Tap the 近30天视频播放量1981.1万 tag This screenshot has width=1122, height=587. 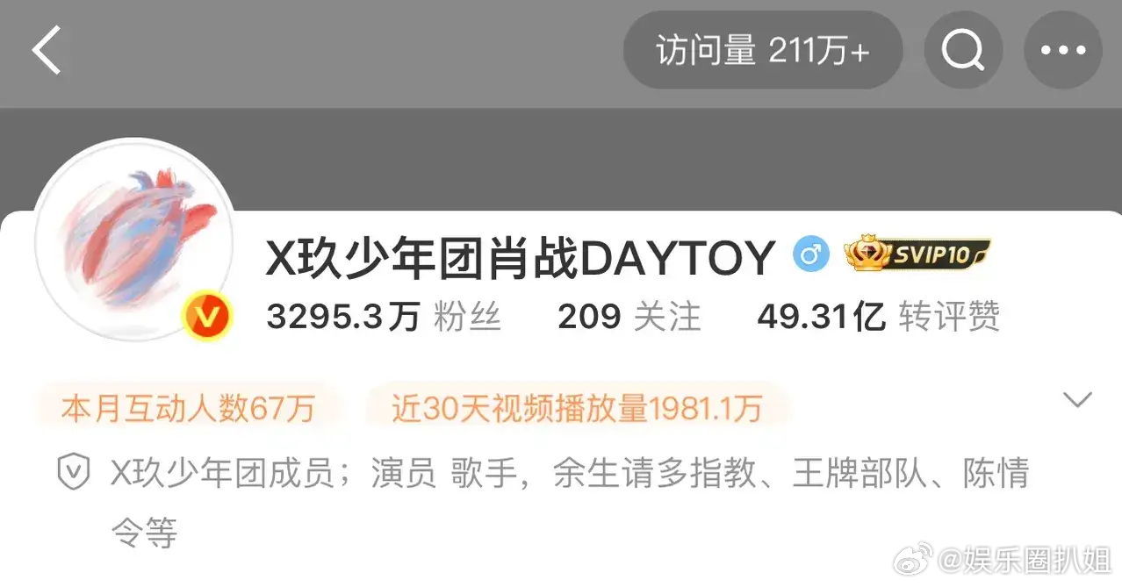[577, 409]
